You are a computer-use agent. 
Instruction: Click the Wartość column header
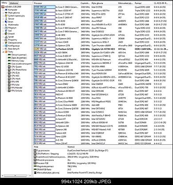[x=98, y=147]
